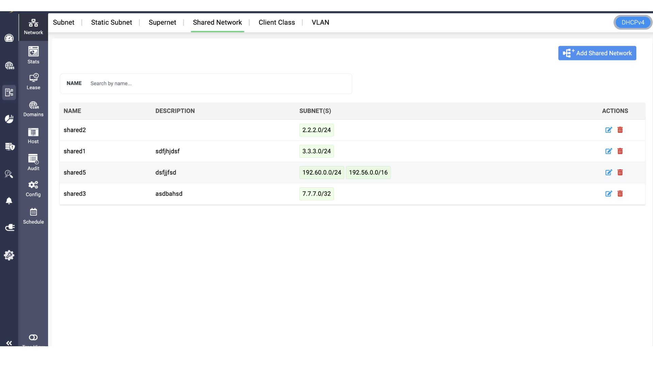The height and width of the screenshot is (367, 653).
Task: Focus the Search by name field
Action: click(x=218, y=84)
